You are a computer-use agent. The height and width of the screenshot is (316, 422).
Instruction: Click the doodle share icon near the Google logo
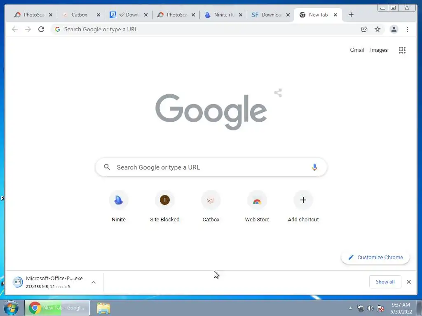[278, 93]
